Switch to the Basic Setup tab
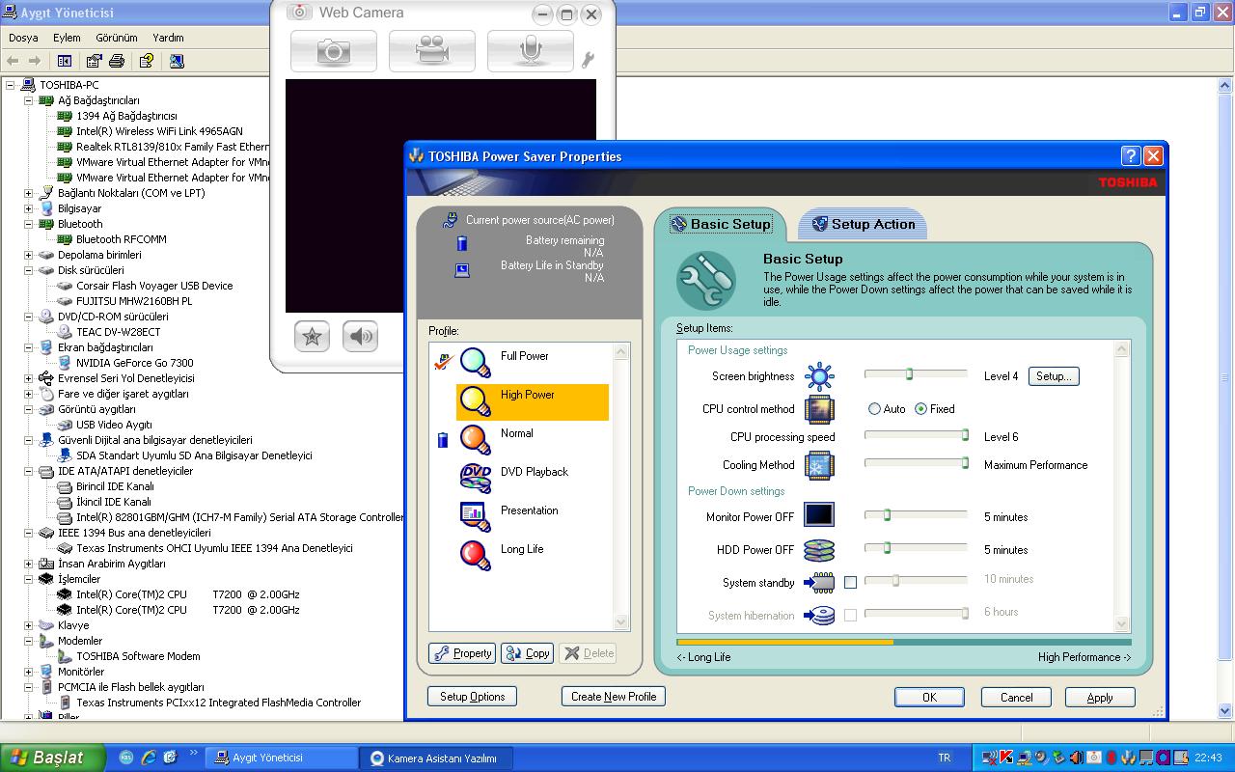 [721, 224]
